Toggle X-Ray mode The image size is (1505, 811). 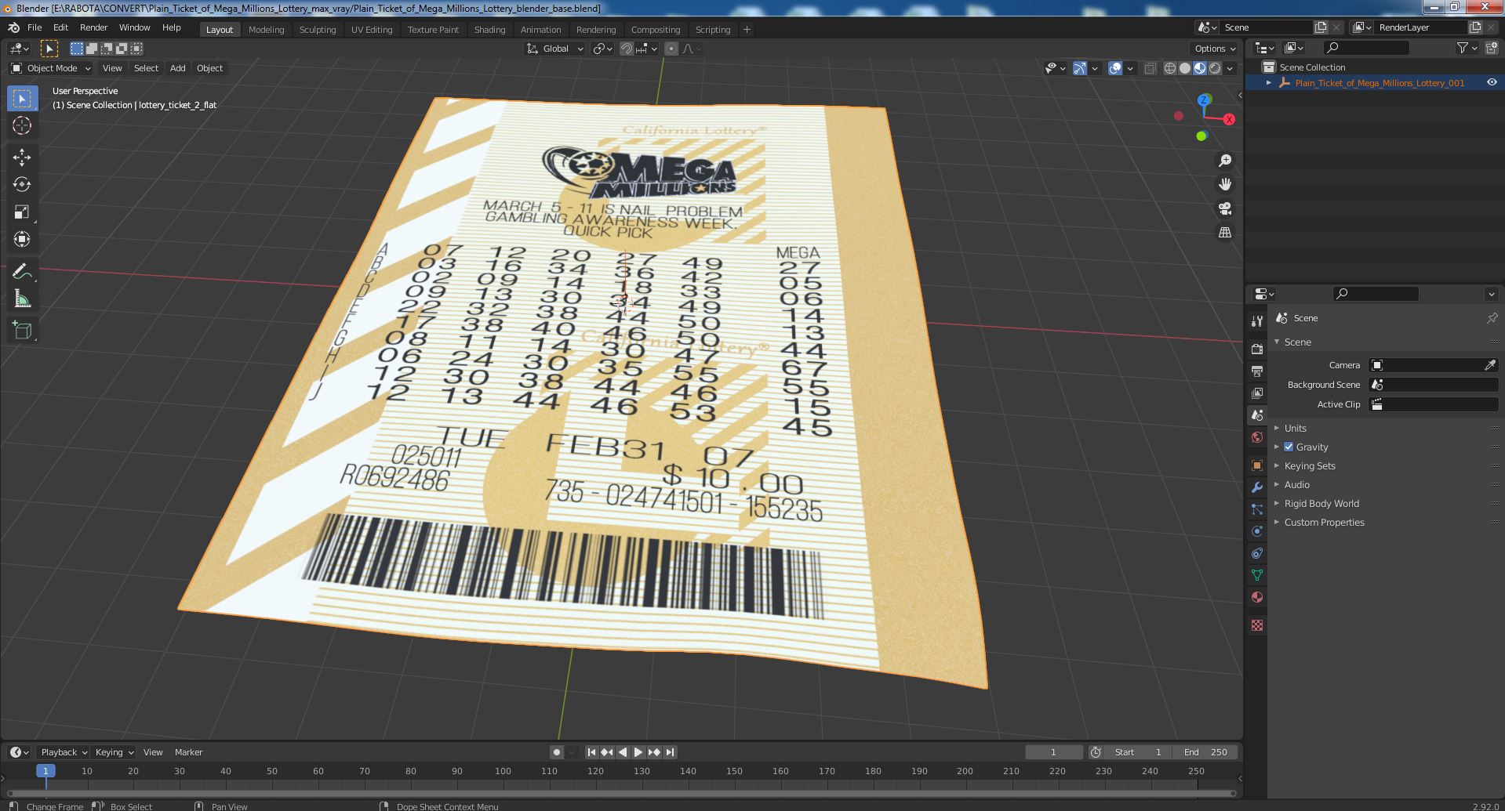(1150, 68)
